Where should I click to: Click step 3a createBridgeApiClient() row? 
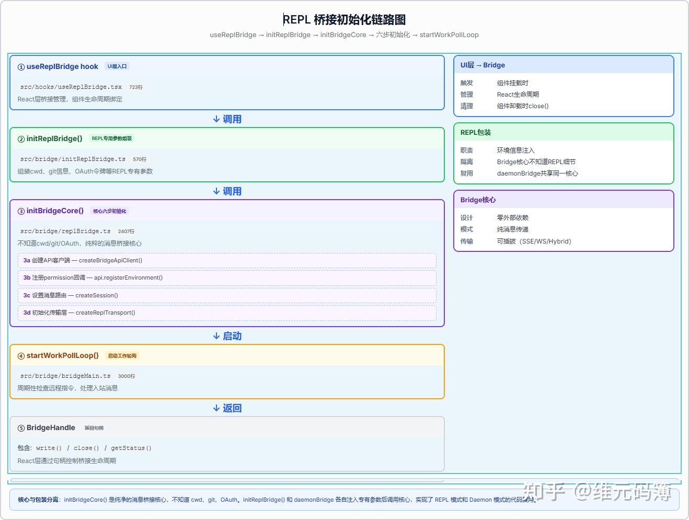pyautogui.click(x=227, y=260)
